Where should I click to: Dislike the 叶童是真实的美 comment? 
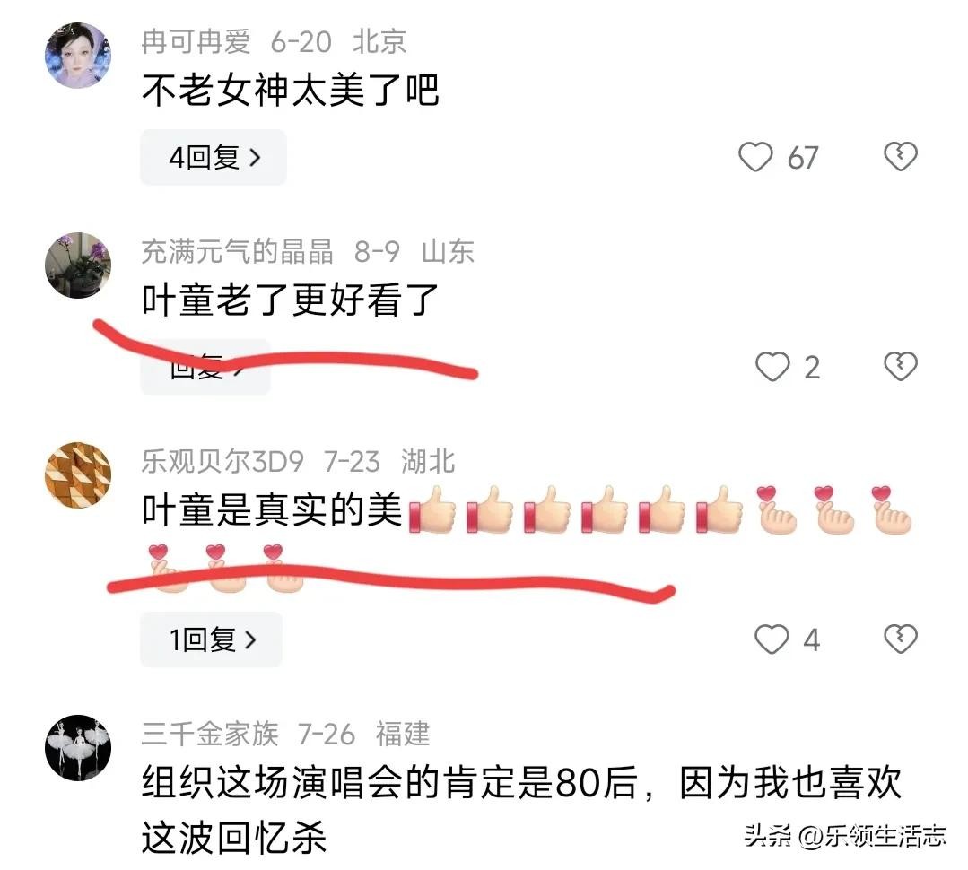click(x=901, y=639)
